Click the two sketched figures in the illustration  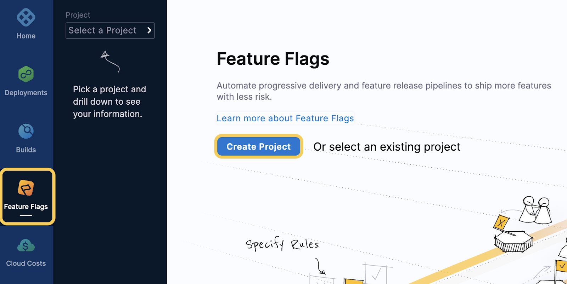536,210
